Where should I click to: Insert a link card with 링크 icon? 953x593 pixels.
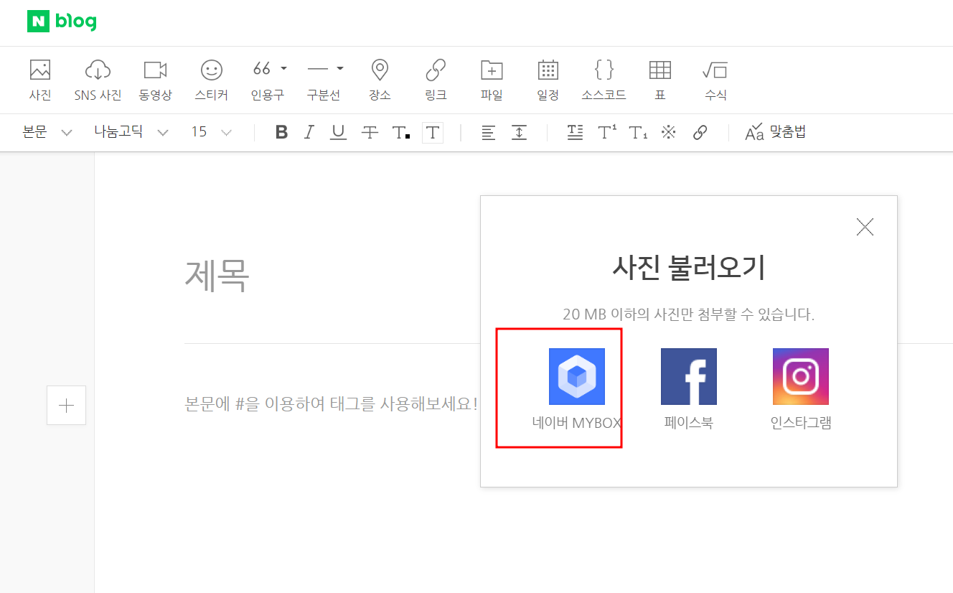pyautogui.click(x=436, y=80)
